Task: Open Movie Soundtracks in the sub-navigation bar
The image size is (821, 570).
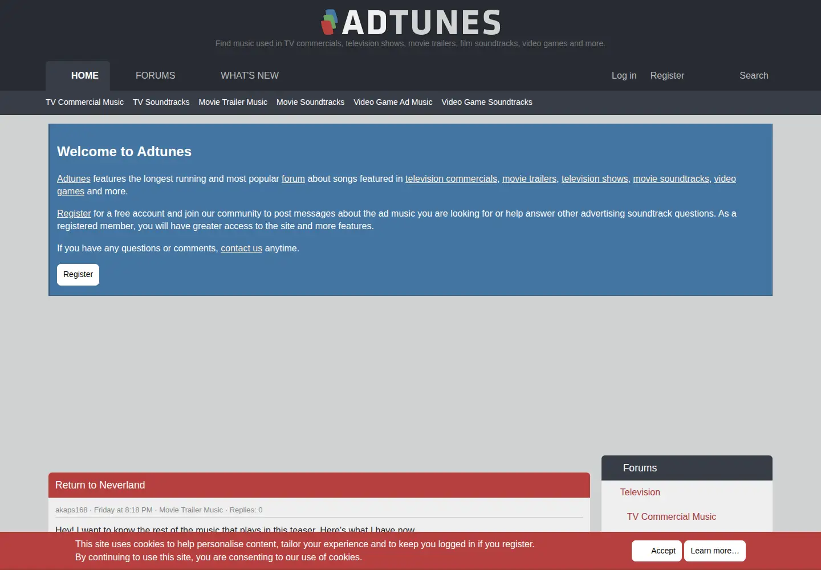Action: [x=310, y=102]
